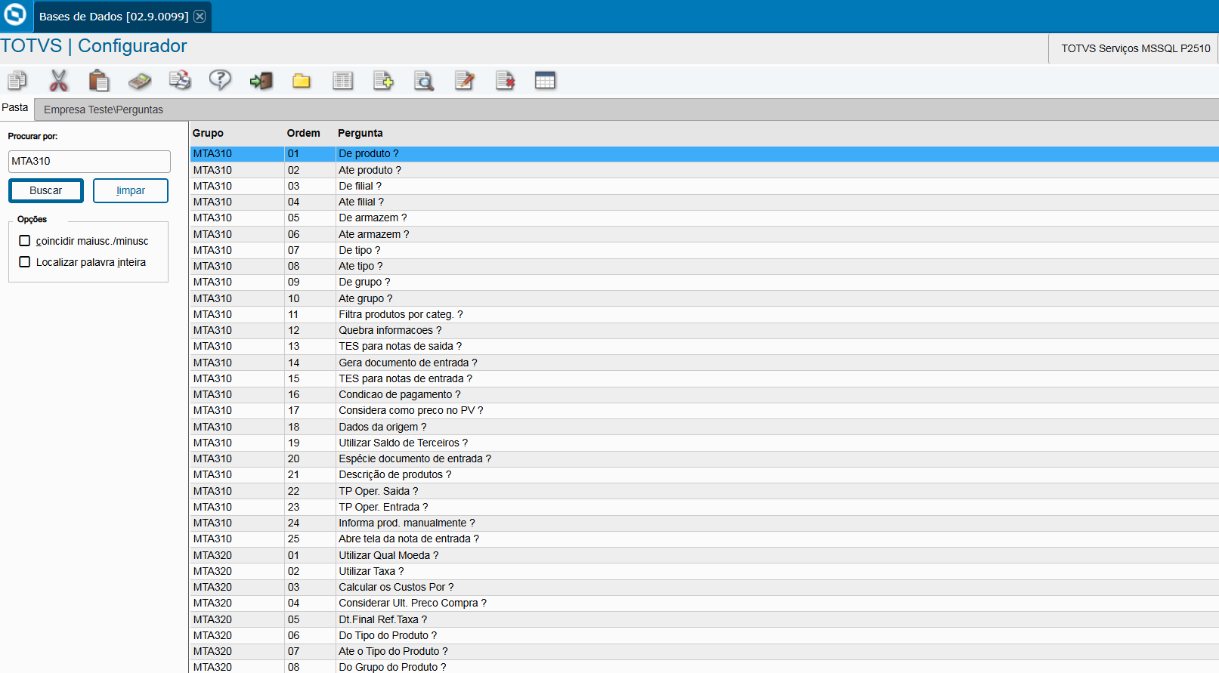Select the row 'Quebra informacoes ?'
This screenshot has width=1219, height=673.
click(x=704, y=330)
